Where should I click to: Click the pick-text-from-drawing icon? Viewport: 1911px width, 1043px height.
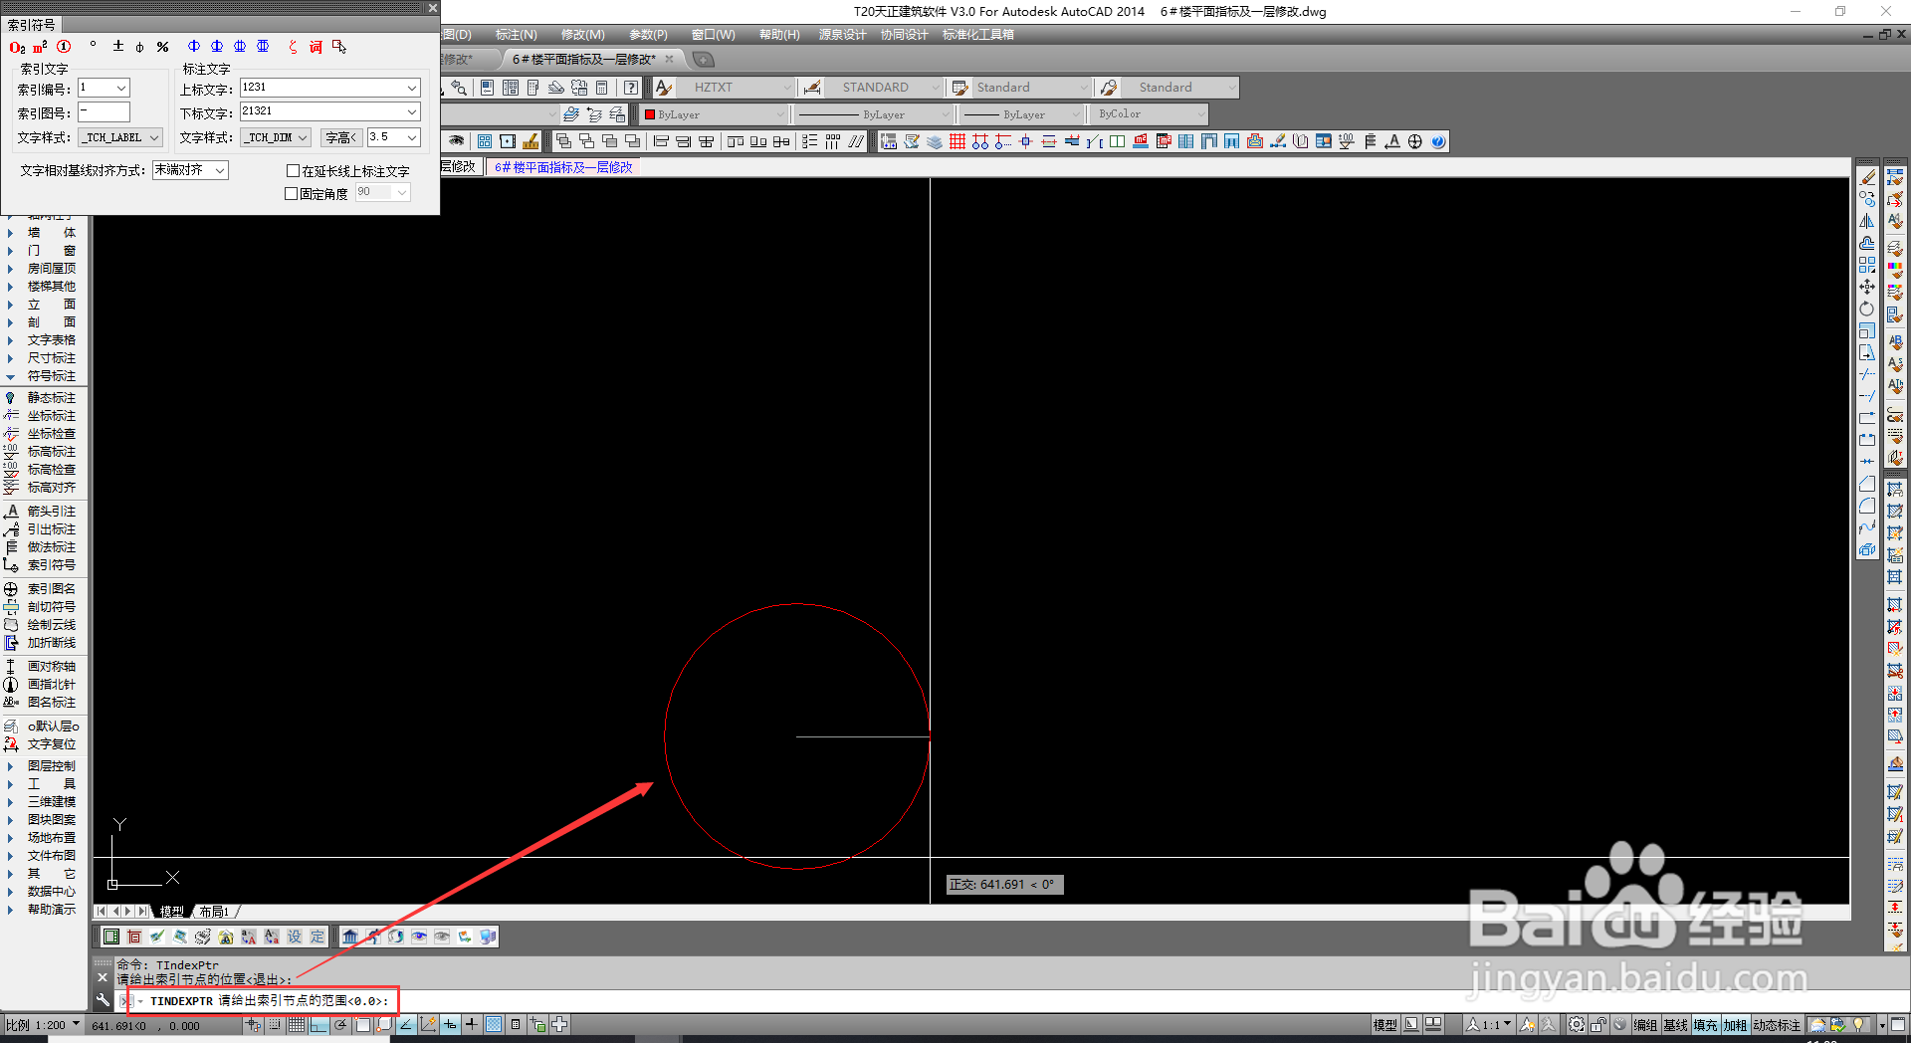[339, 47]
